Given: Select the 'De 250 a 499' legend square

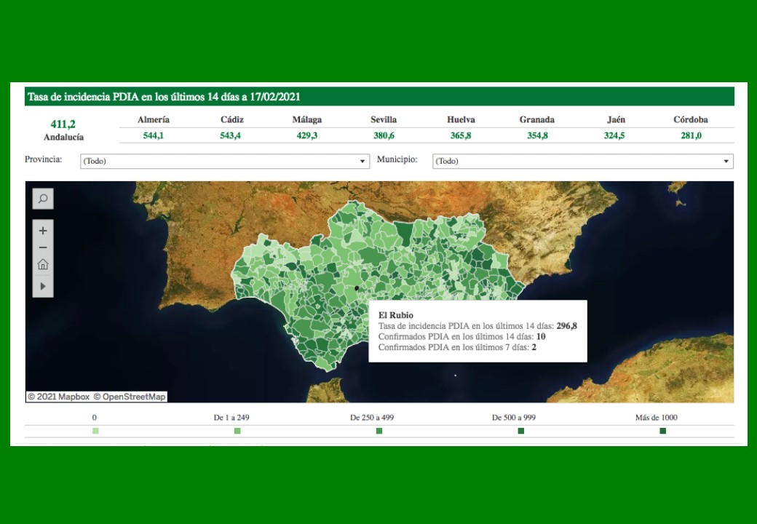Looking at the screenshot, I should coord(379,431).
